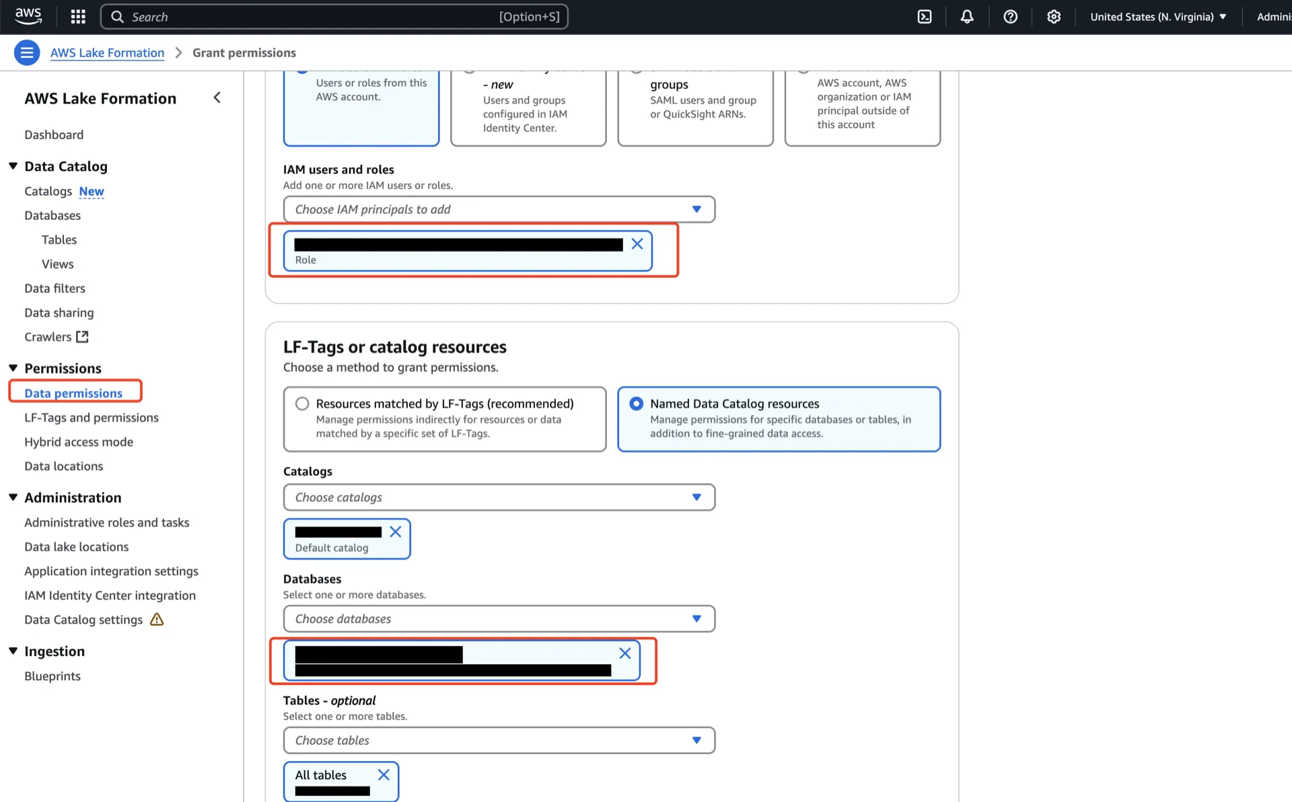
Task: Open the Admin account menu
Action: 1274,17
